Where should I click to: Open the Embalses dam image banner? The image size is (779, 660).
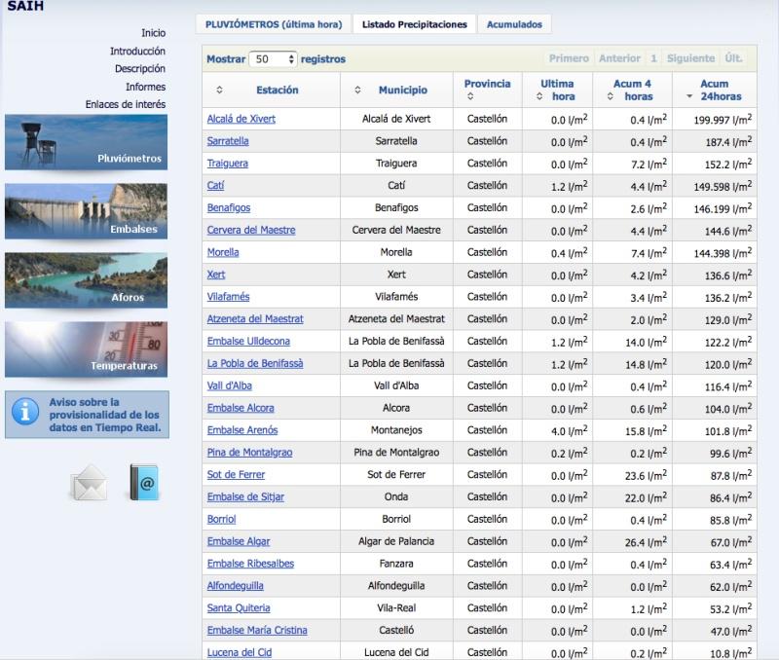coord(86,210)
